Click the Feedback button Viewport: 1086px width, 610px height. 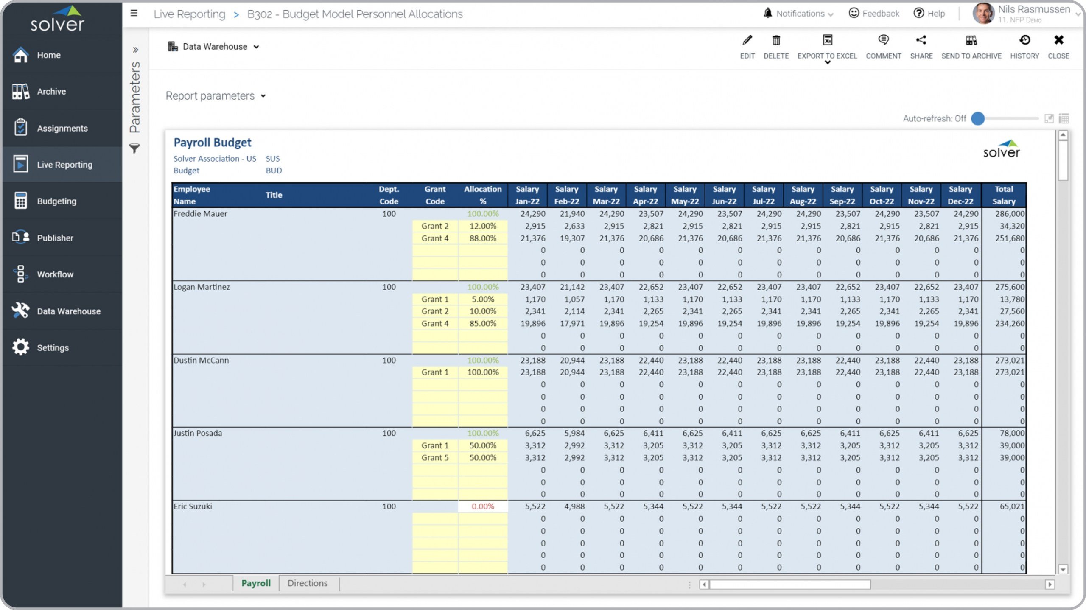874,14
